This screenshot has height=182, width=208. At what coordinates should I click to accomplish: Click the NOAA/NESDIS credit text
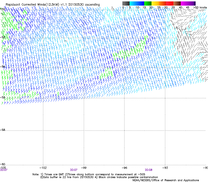point(166,180)
